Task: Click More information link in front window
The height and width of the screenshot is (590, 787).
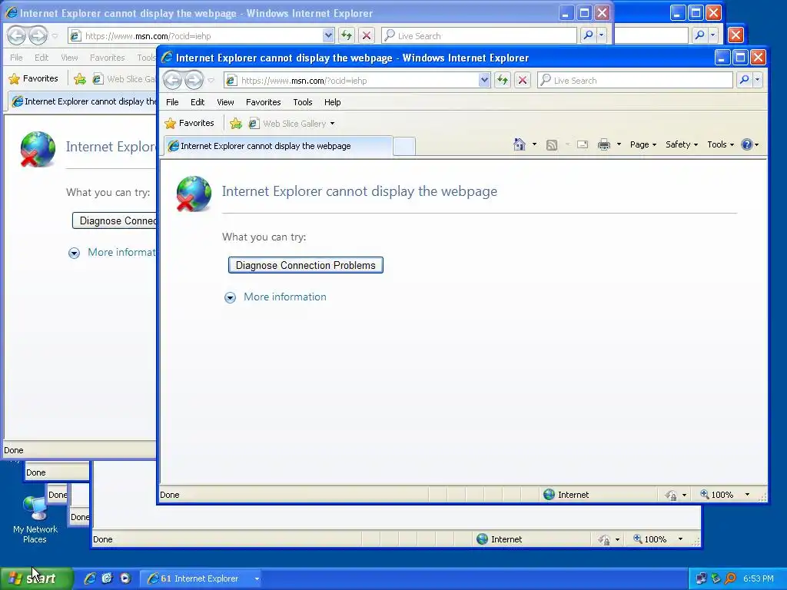Action: pos(284,297)
